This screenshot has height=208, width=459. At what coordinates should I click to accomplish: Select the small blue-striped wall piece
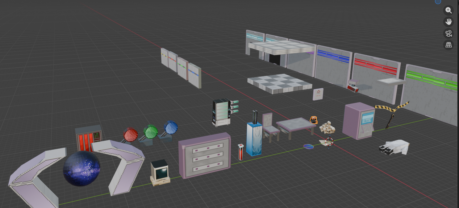tap(194, 75)
